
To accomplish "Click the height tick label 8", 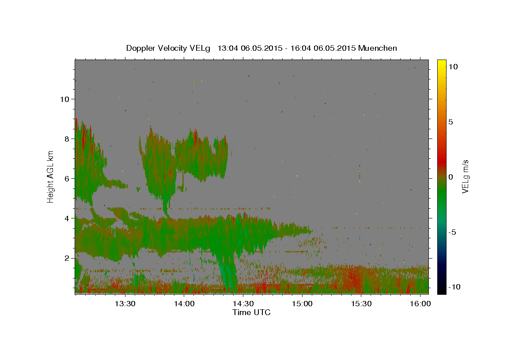I will (67, 139).
